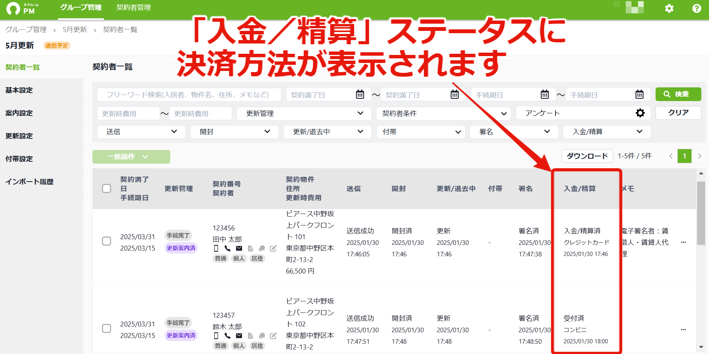Expand the 契約者条件 filter dropdown
The width and height of the screenshot is (709, 354).
click(x=443, y=113)
